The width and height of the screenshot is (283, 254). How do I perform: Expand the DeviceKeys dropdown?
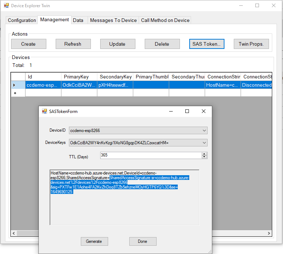click(204, 143)
